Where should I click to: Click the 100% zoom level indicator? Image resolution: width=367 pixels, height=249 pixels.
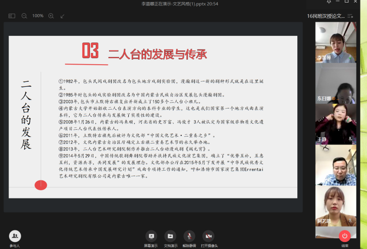pyautogui.click(x=38, y=16)
